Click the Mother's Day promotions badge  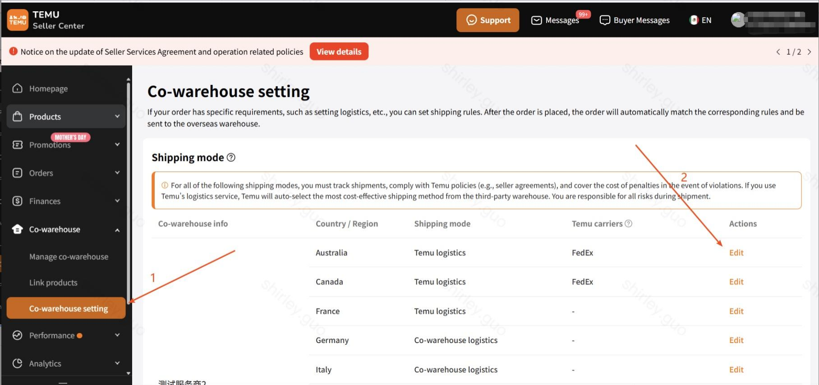(x=70, y=137)
